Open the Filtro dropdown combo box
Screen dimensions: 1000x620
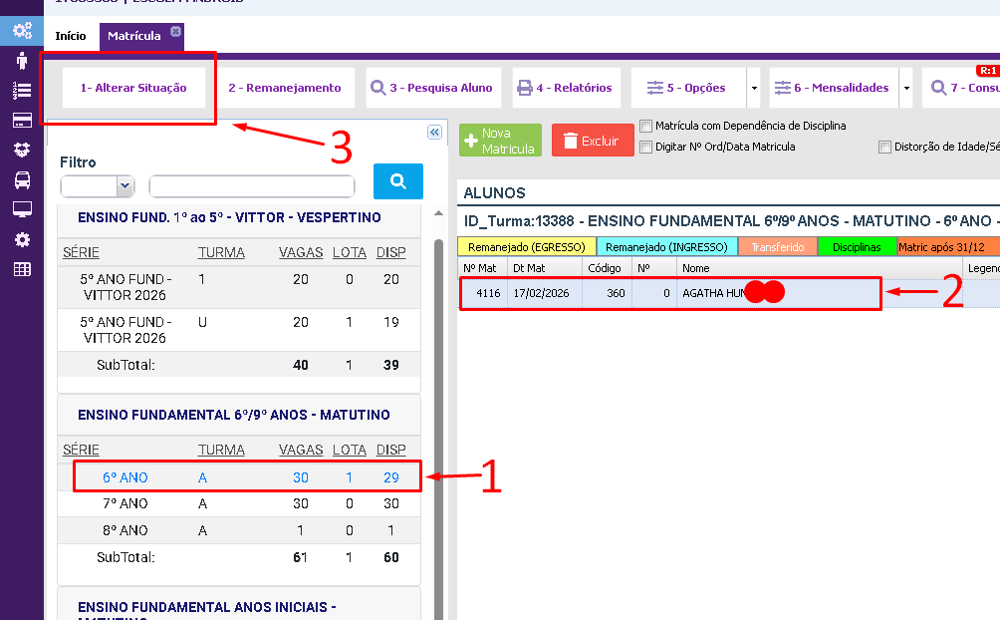pyautogui.click(x=97, y=186)
